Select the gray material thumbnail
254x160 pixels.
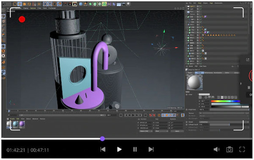pos(9,125)
